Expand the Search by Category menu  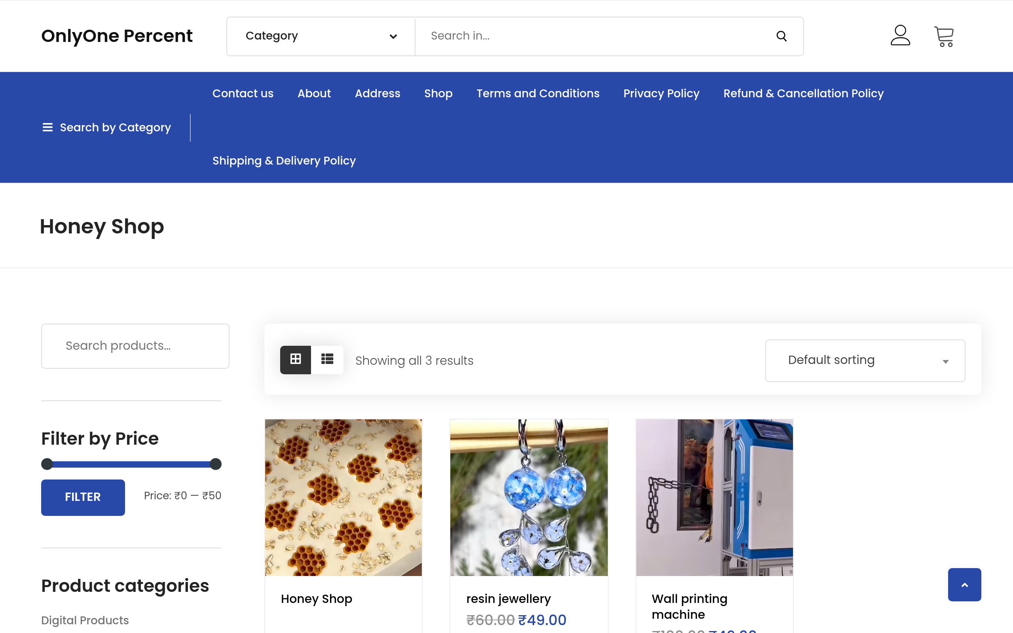(x=115, y=127)
